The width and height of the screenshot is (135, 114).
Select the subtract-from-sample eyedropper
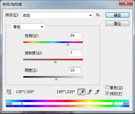pos(97,92)
